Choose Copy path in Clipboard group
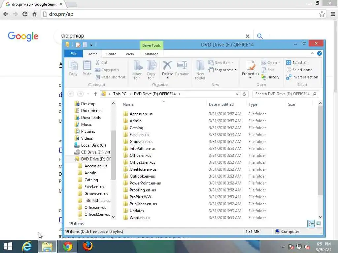The width and height of the screenshot is (338, 253). coord(107,70)
